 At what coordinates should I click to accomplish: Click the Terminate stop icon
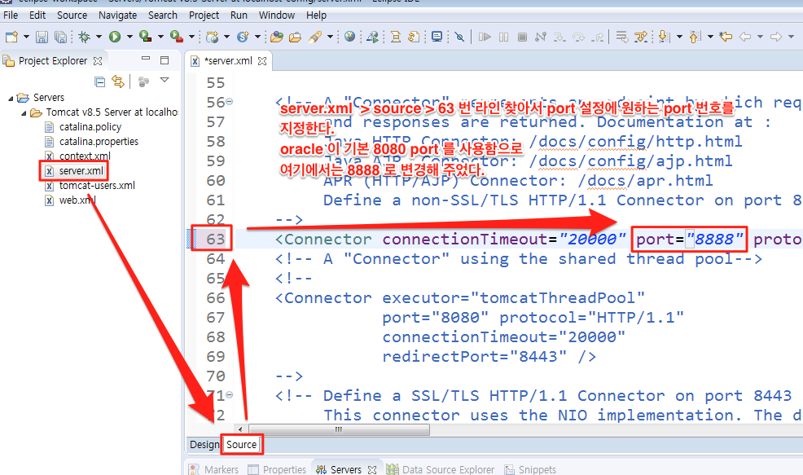522,37
